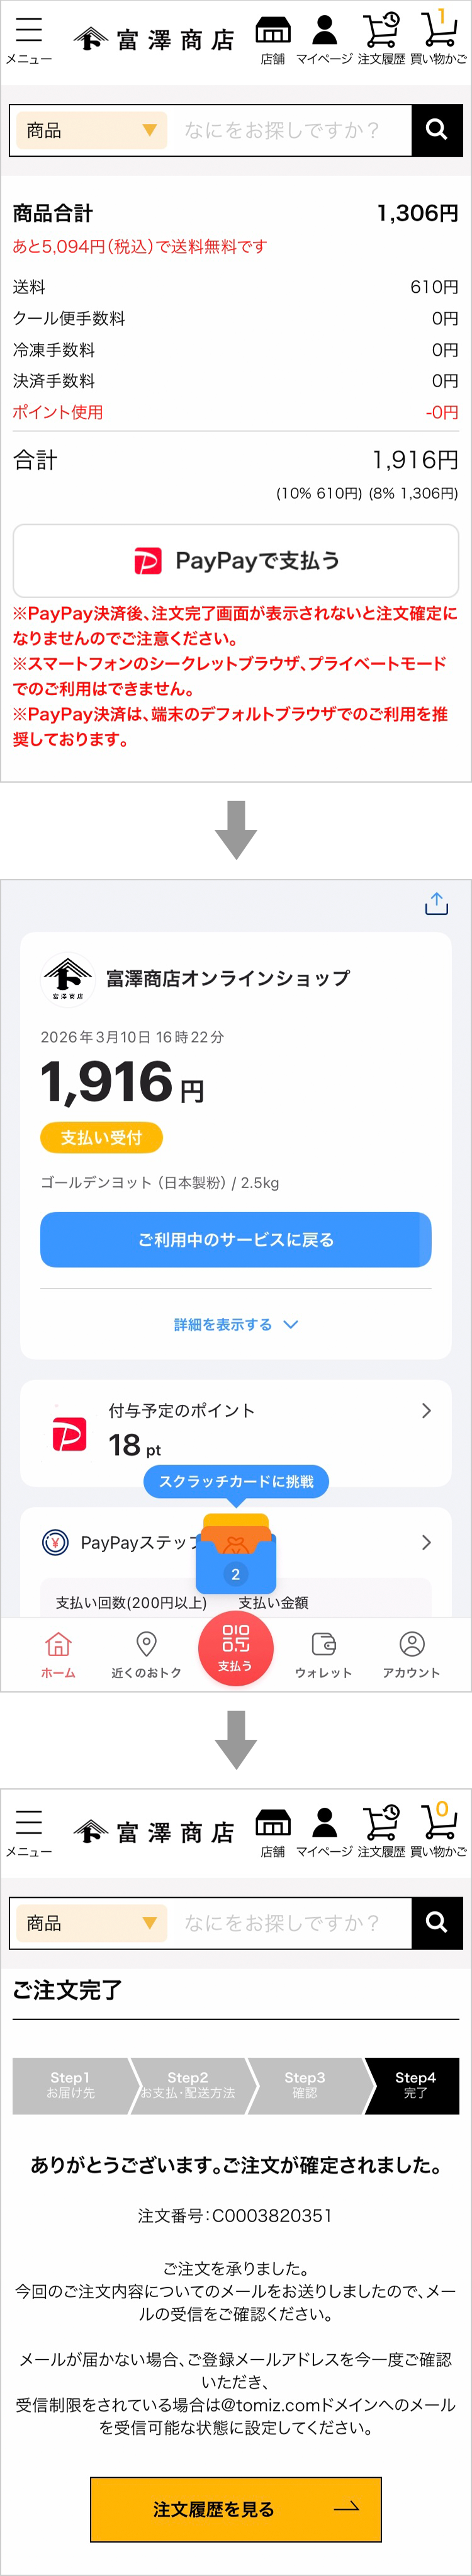Select the Step2 お支払・配送方法 tab
Screen dimensions: 472x2576
click(x=188, y=2084)
